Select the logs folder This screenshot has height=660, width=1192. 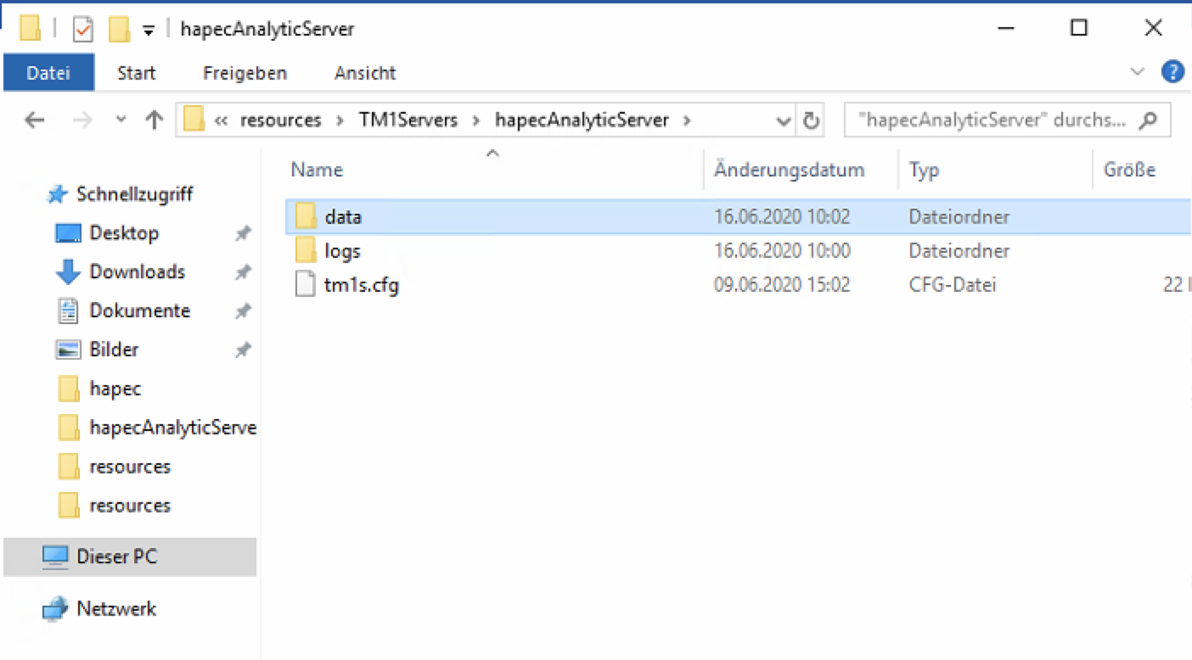click(342, 251)
